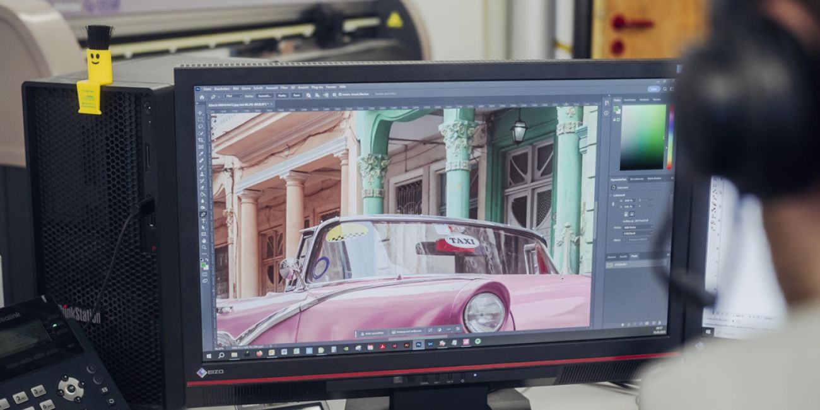Open Photoshop from the Windows taskbar
820x410 pixels.
pyautogui.click(x=418, y=344)
